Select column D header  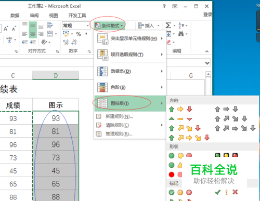(x=56, y=75)
